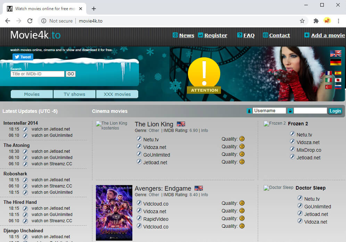This screenshot has height=242, width=346.
Task: Open the Avengers: Endgame poster thumbnail
Action: tap(114, 212)
